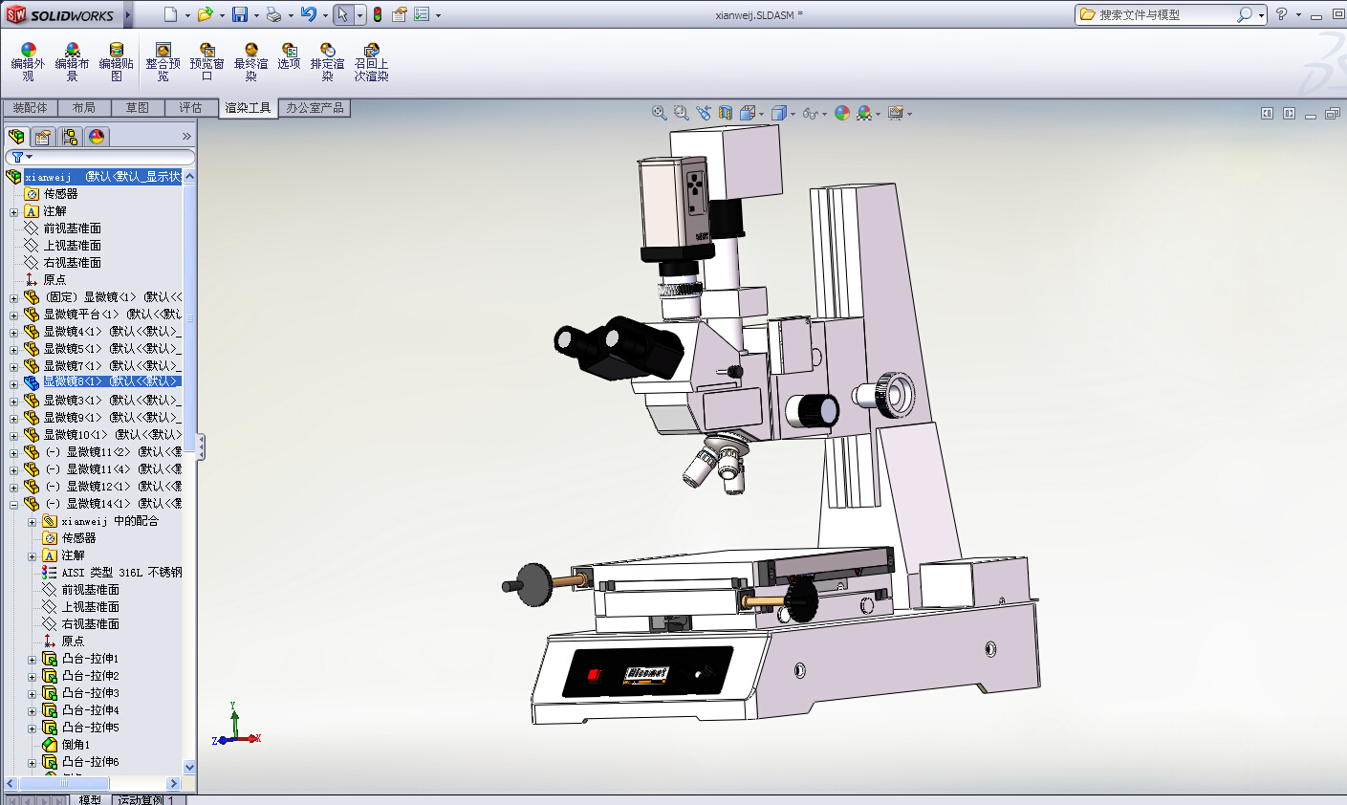The image size is (1347, 805).
Task: Click the Zoom to Fit magnifier icon
Action: click(x=659, y=113)
